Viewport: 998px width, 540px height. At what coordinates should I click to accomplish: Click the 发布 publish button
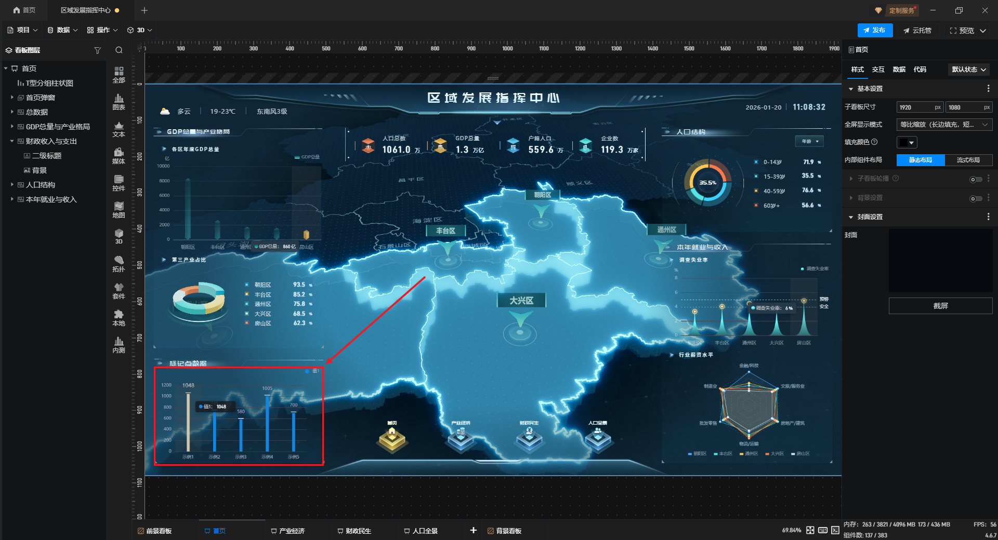pos(875,30)
